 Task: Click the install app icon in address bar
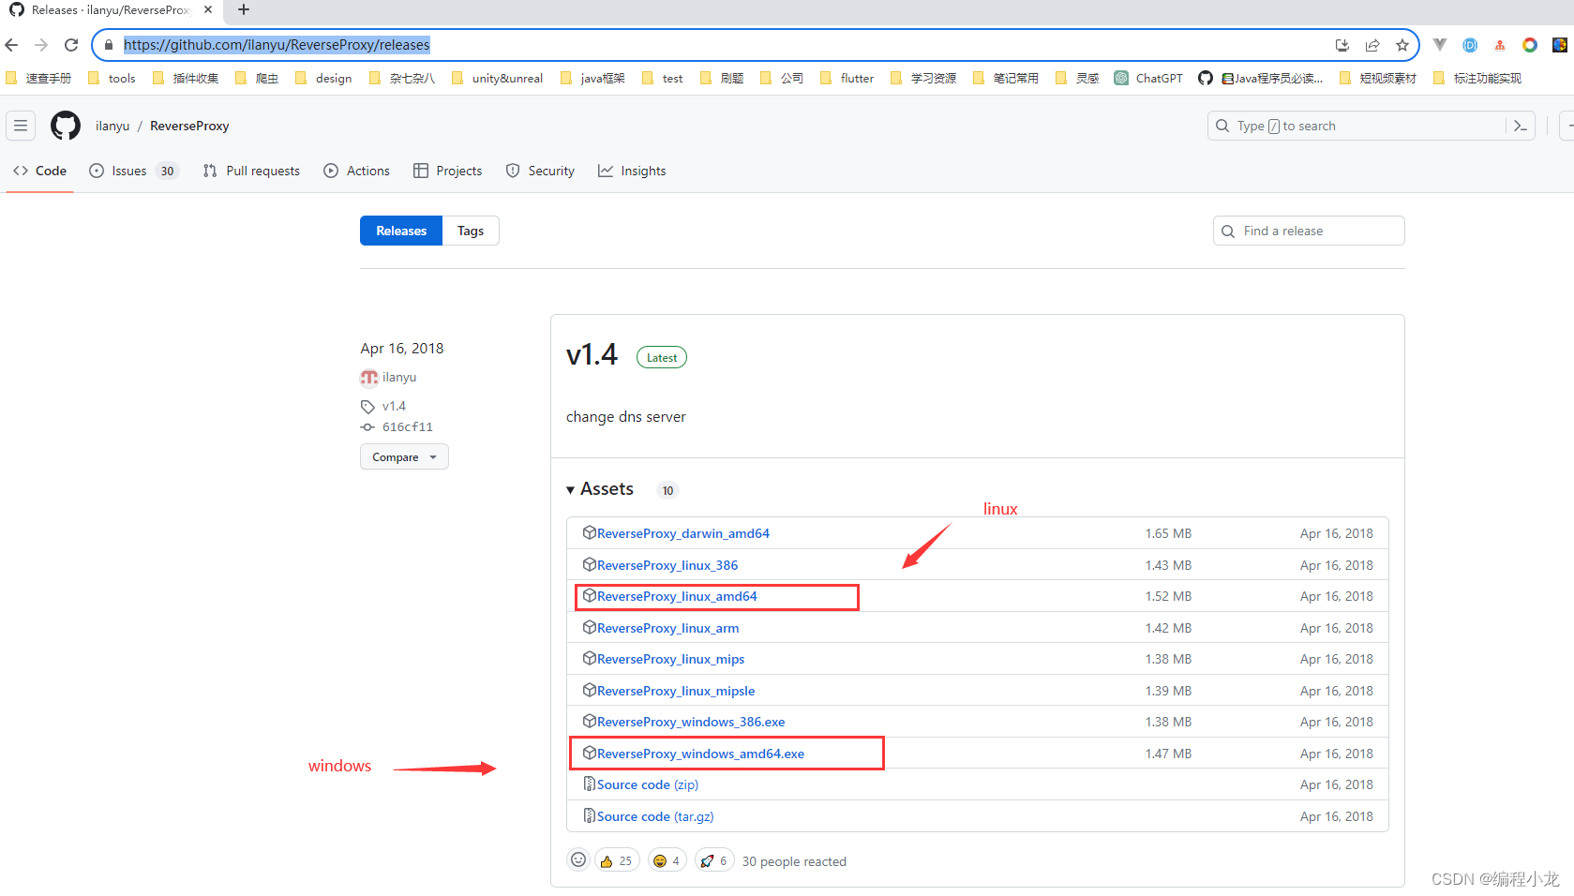(1342, 45)
